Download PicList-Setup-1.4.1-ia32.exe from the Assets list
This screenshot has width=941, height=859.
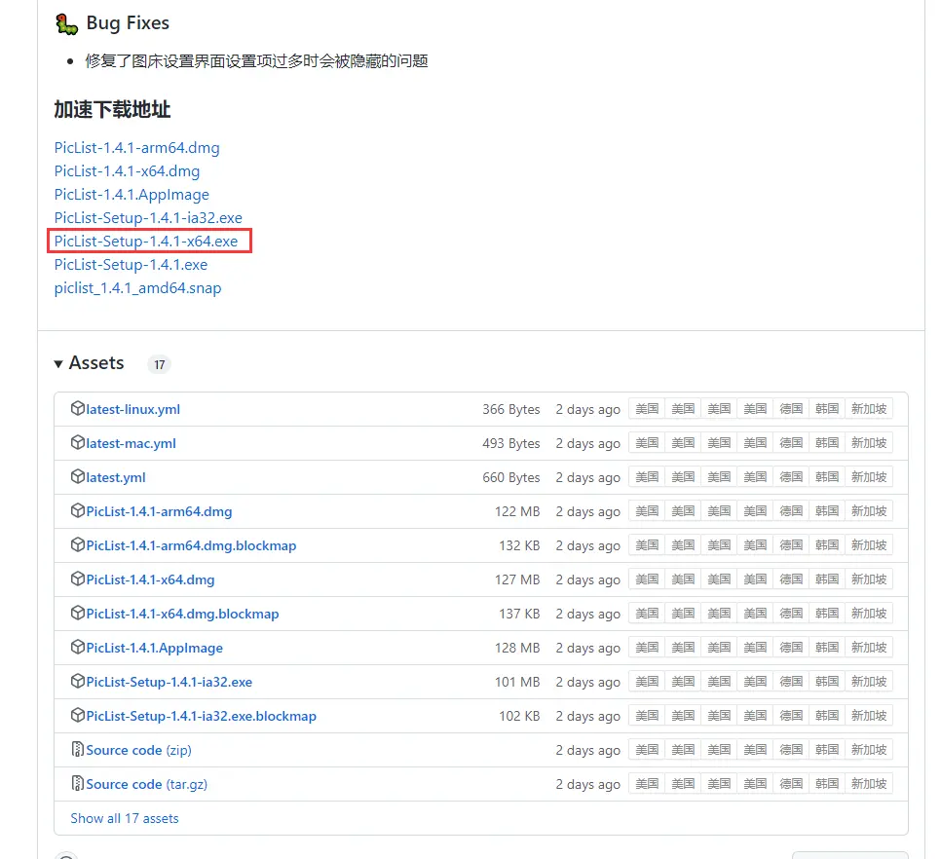[x=169, y=682]
